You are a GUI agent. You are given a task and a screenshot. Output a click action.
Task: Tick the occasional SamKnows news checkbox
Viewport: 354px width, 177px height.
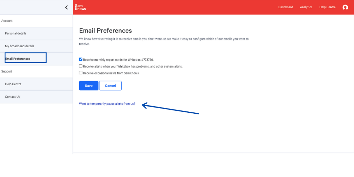click(81, 73)
